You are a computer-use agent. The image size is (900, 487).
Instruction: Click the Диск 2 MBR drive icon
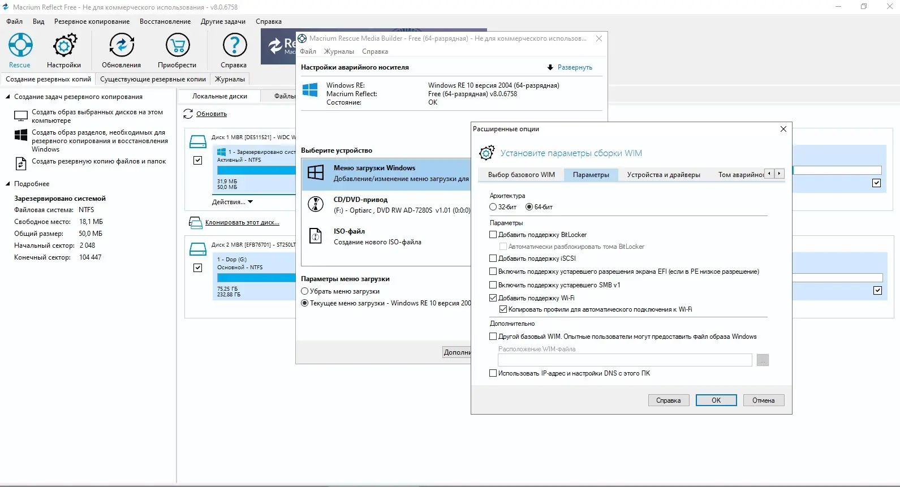click(x=197, y=249)
